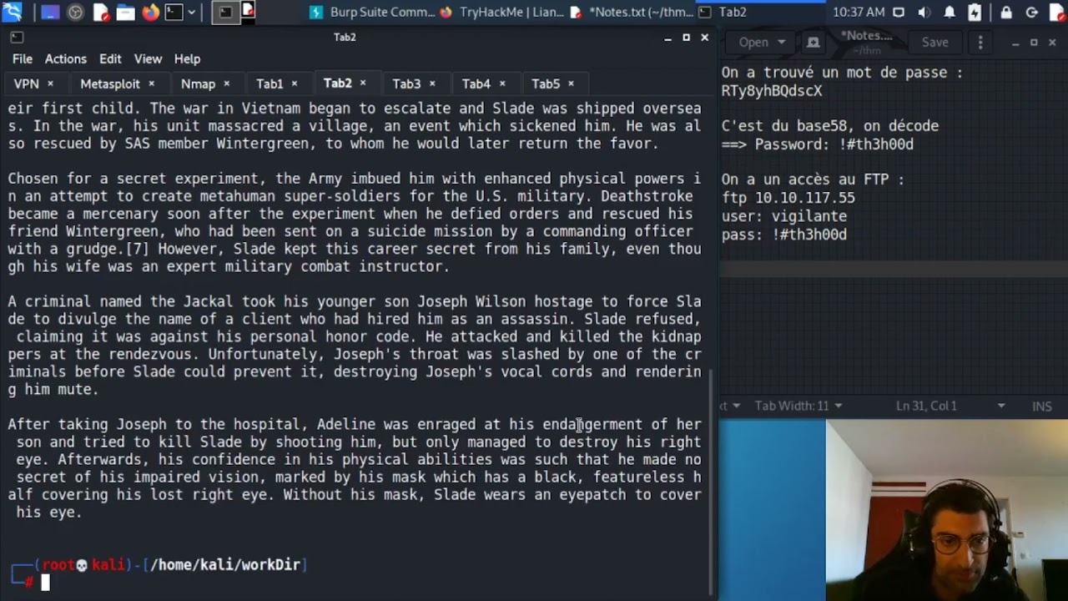Open the Tab Width dropdown in status bar

[x=798, y=407]
